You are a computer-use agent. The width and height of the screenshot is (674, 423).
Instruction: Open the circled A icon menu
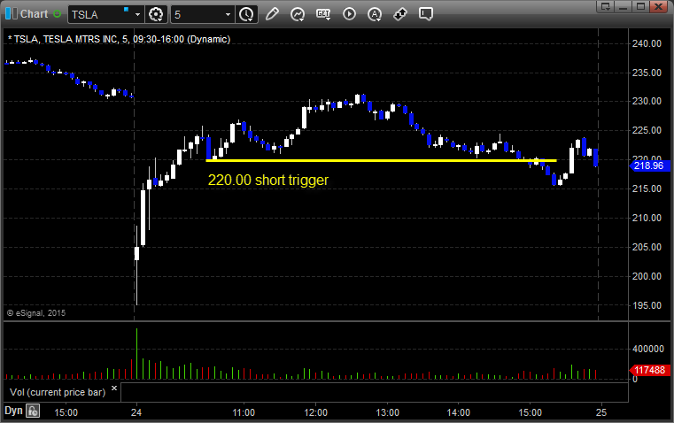click(x=375, y=14)
